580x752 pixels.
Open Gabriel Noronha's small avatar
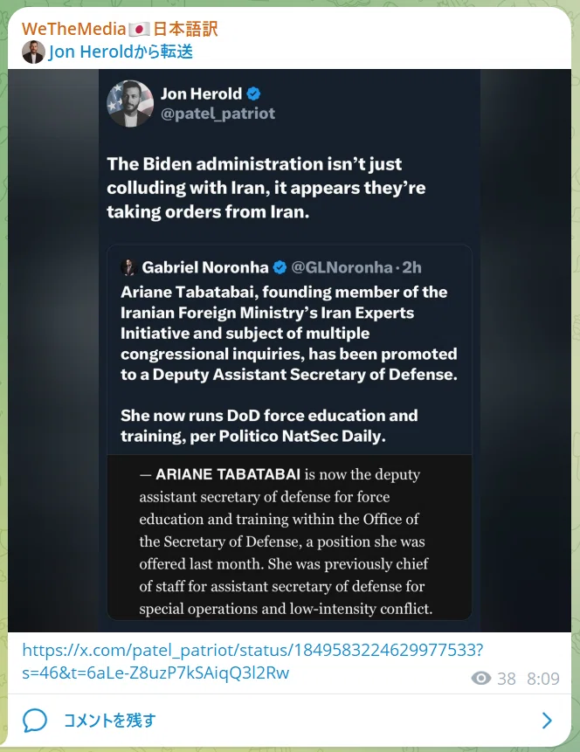pyautogui.click(x=128, y=267)
